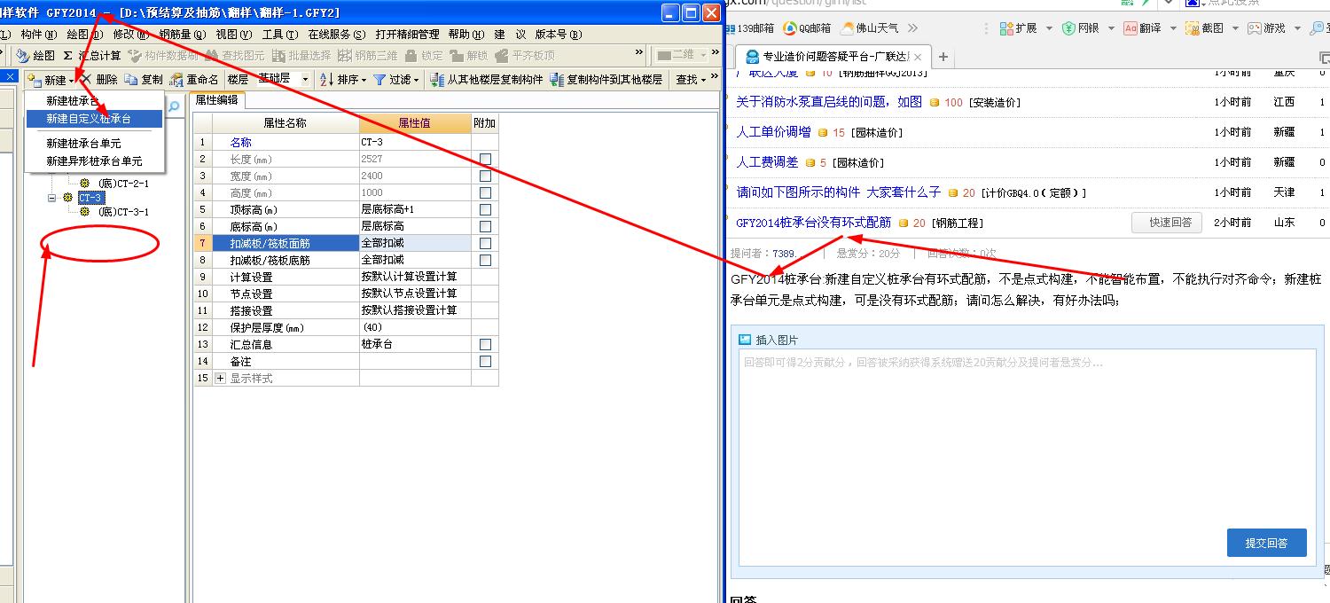1330x603 pixels.
Task: Choose 新建桩承台 from menu
Action: coord(73,101)
